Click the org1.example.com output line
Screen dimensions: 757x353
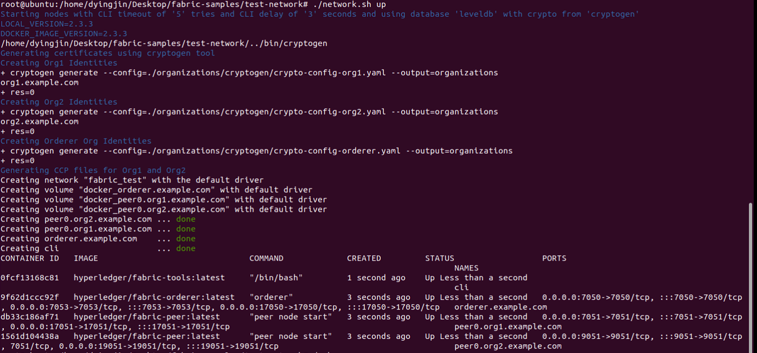(x=40, y=83)
